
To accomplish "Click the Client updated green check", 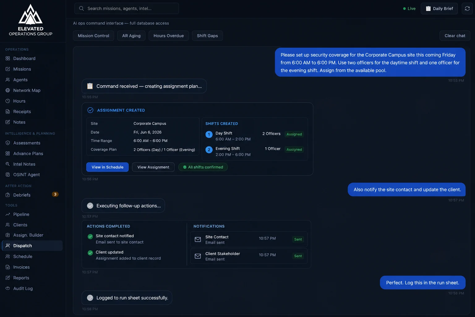I will (90, 253).
